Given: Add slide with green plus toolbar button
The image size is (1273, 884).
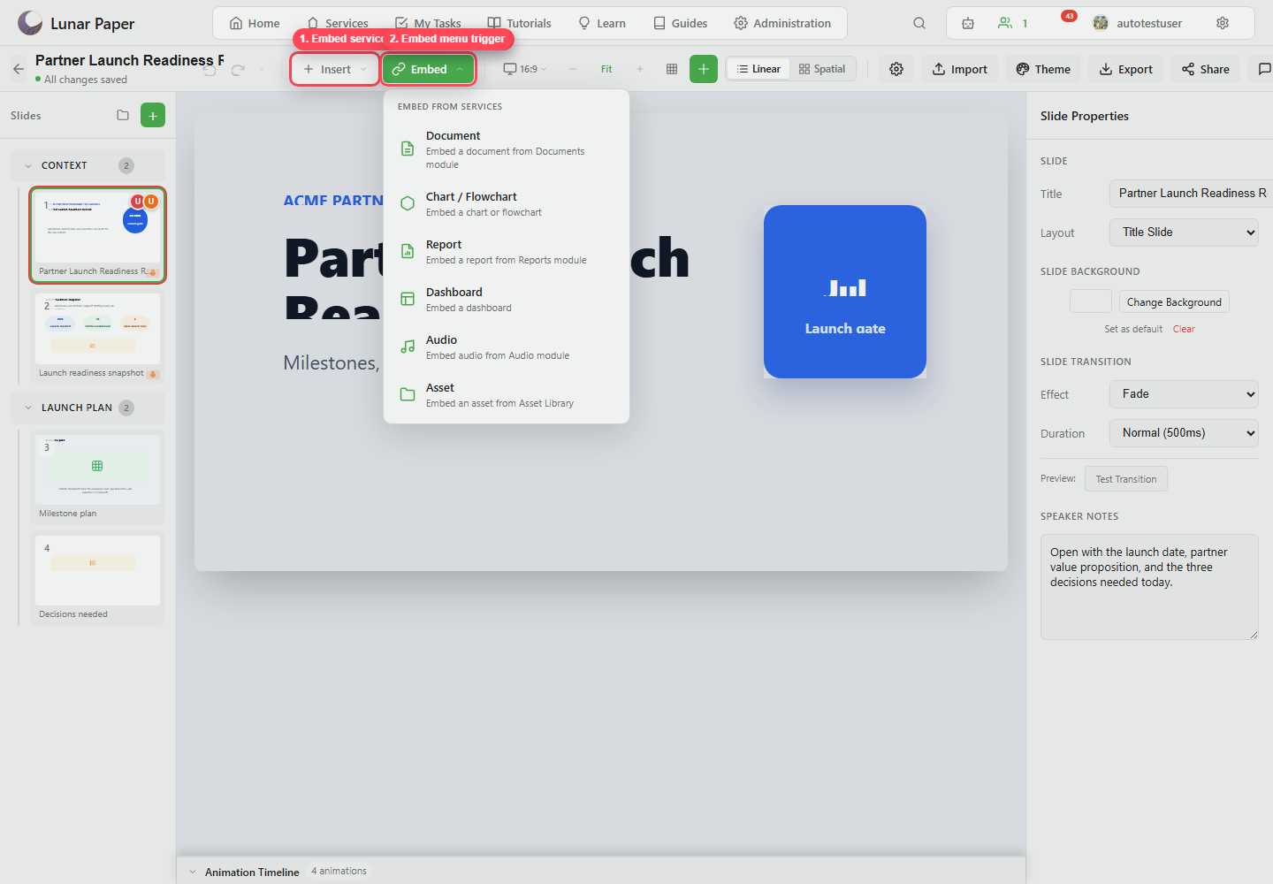Looking at the screenshot, I should click(x=704, y=69).
